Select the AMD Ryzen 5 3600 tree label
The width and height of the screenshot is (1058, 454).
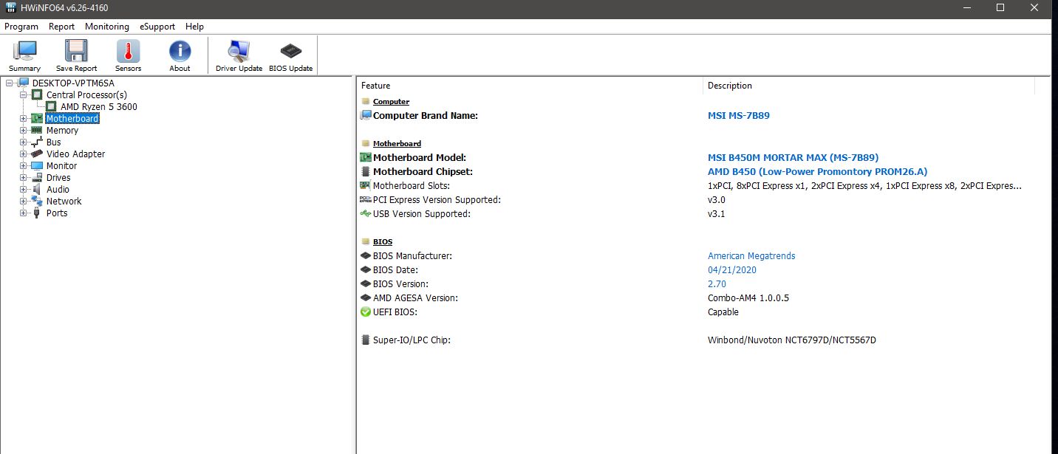point(99,106)
